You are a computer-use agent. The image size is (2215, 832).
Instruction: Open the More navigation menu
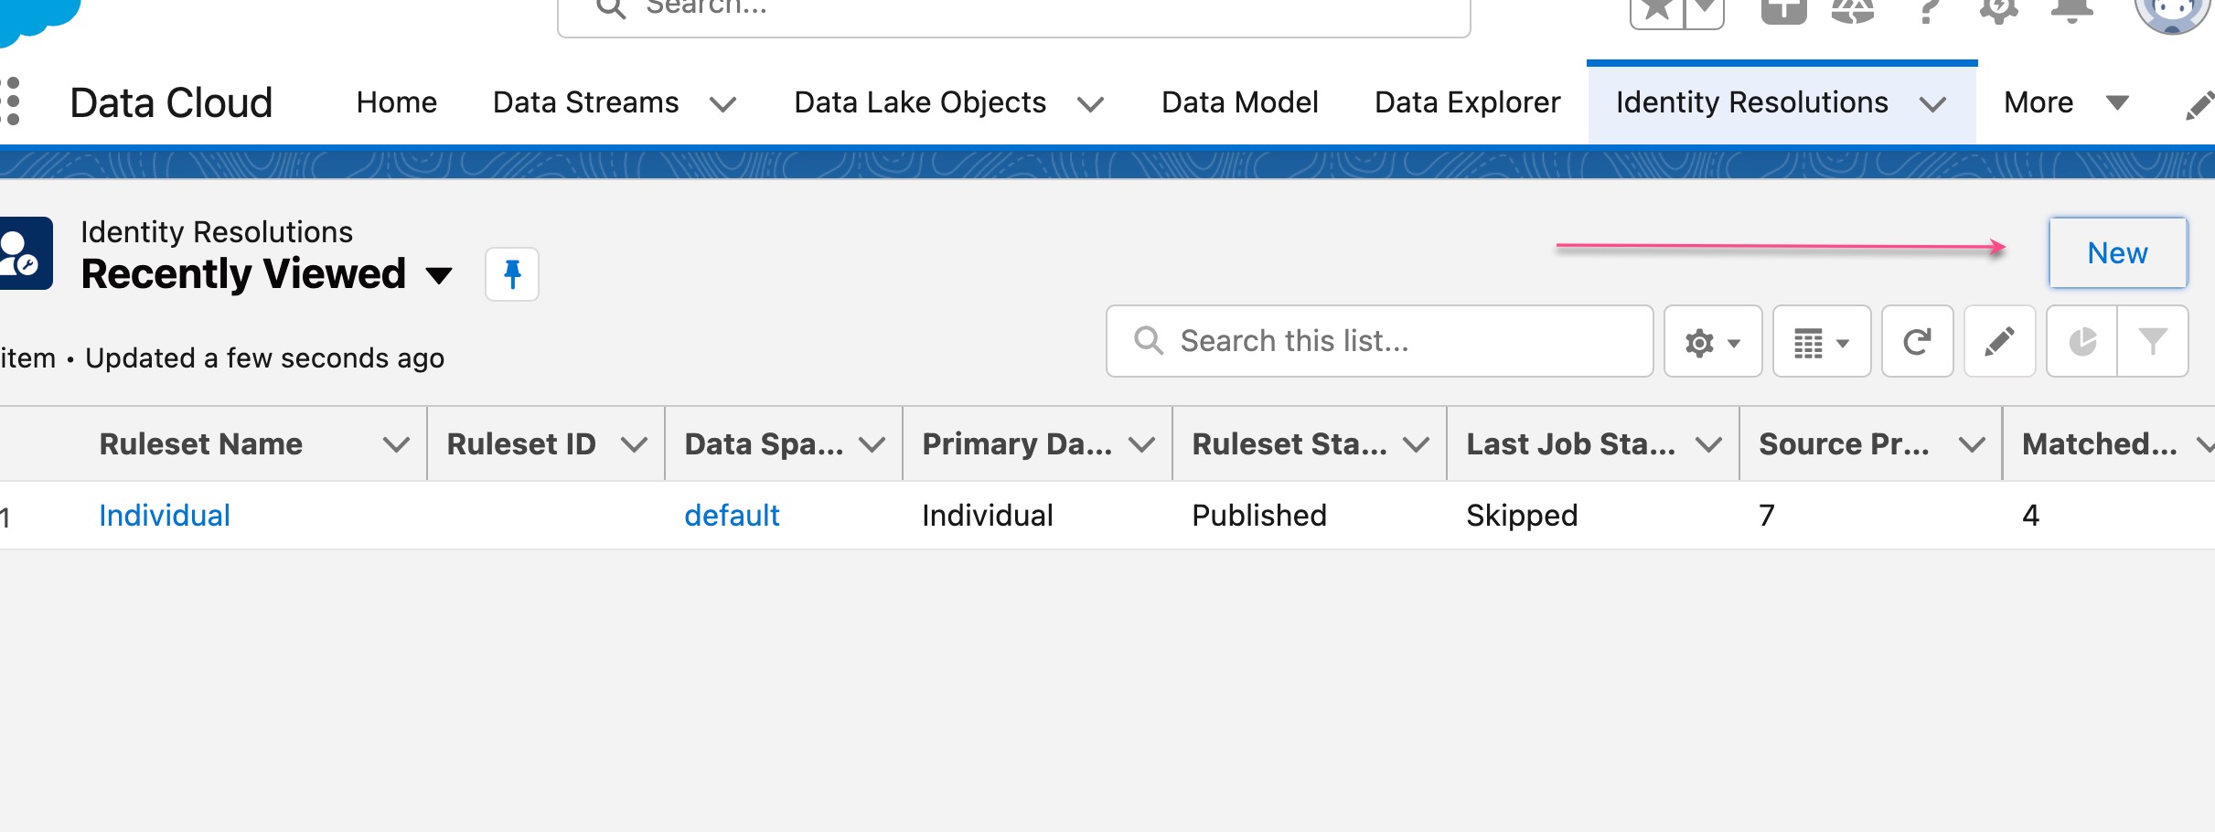pos(2067,102)
